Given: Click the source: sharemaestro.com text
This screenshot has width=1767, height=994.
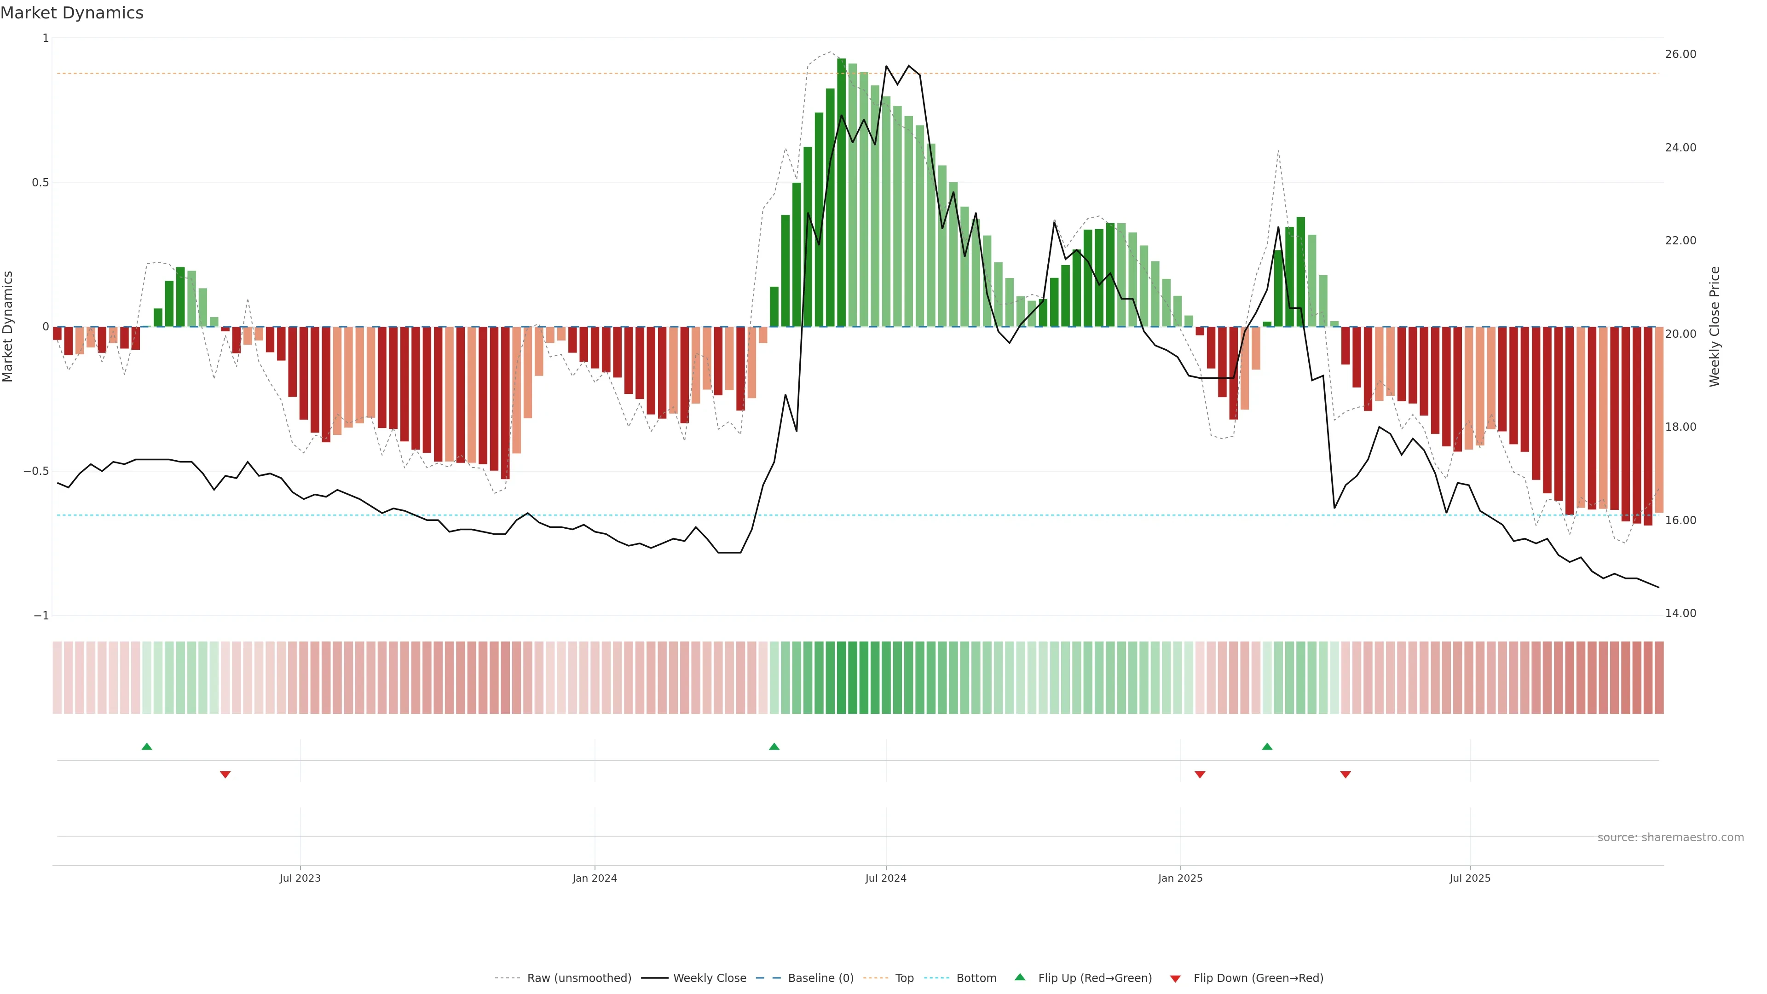Looking at the screenshot, I should [x=1670, y=838].
